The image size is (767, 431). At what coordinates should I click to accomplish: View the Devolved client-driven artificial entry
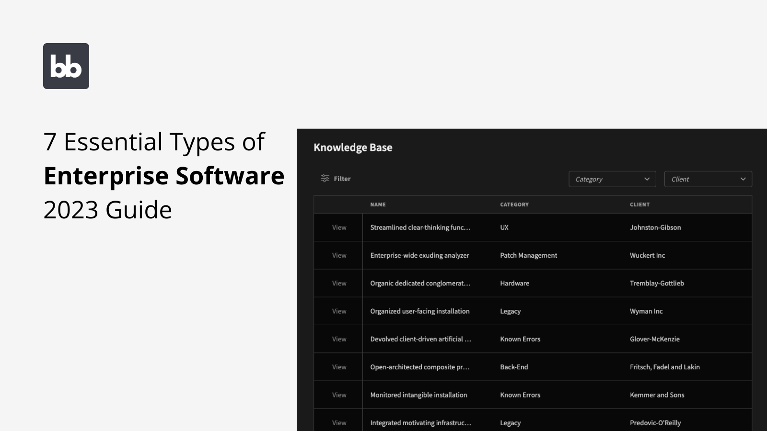tap(338, 339)
